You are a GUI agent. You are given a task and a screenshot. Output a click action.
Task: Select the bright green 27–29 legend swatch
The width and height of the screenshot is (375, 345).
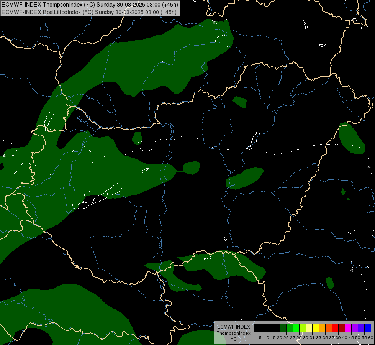tap(296, 328)
